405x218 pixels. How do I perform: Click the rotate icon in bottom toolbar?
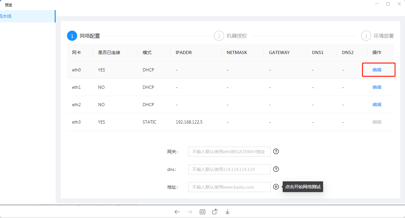pos(215,212)
